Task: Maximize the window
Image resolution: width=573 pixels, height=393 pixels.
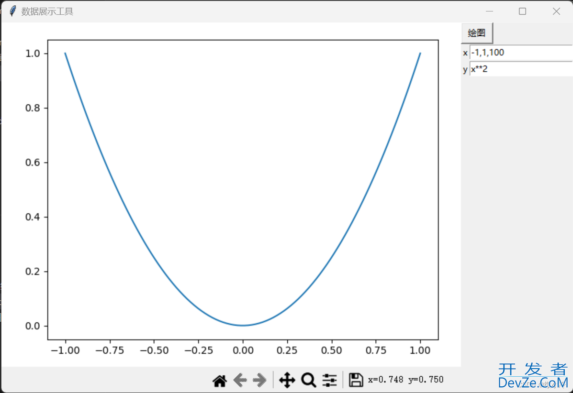Action: point(523,11)
